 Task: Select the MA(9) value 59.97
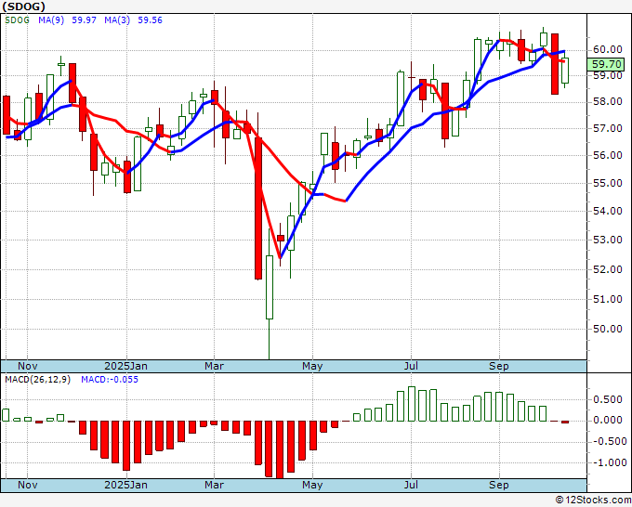[x=84, y=20]
